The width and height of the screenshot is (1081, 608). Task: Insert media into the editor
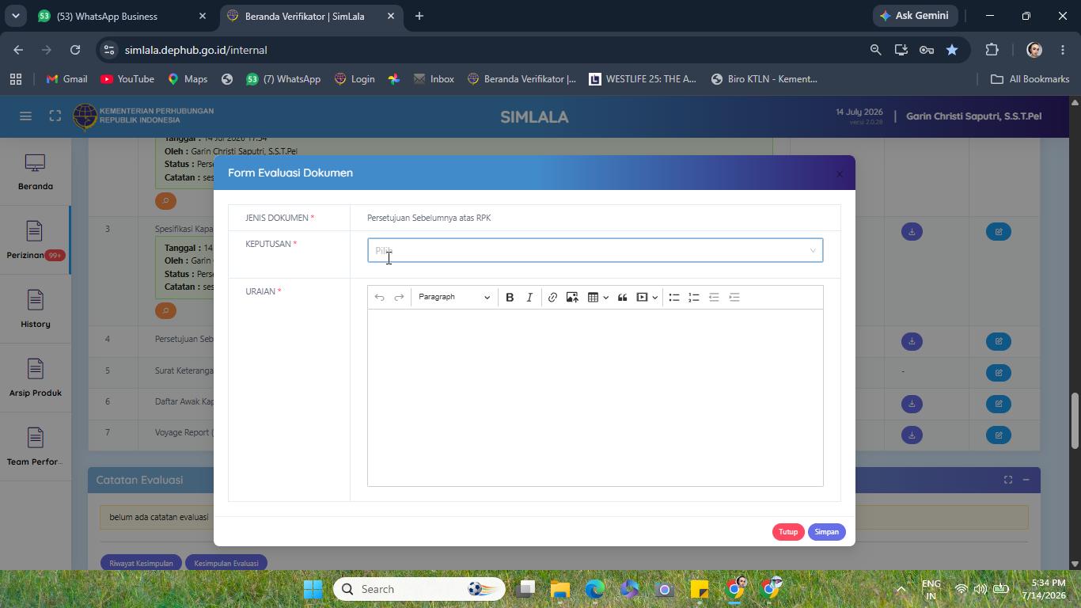point(642,298)
